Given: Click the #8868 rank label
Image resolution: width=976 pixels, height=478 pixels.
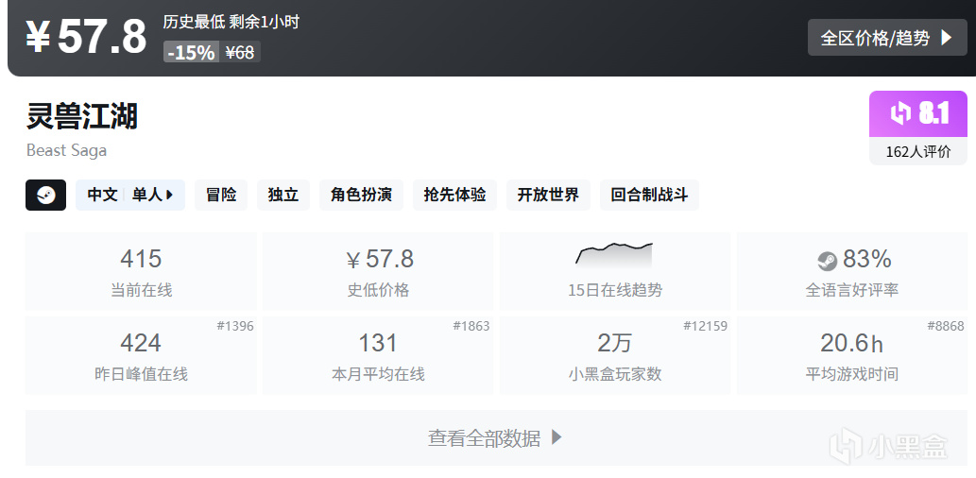Looking at the screenshot, I should coord(946,326).
